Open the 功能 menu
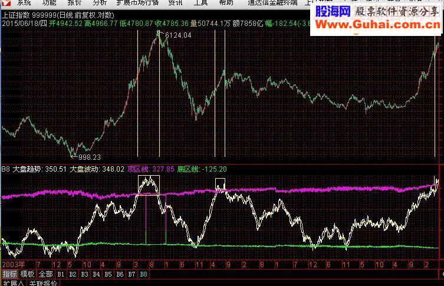The image size is (444, 286). [x=49, y=3]
